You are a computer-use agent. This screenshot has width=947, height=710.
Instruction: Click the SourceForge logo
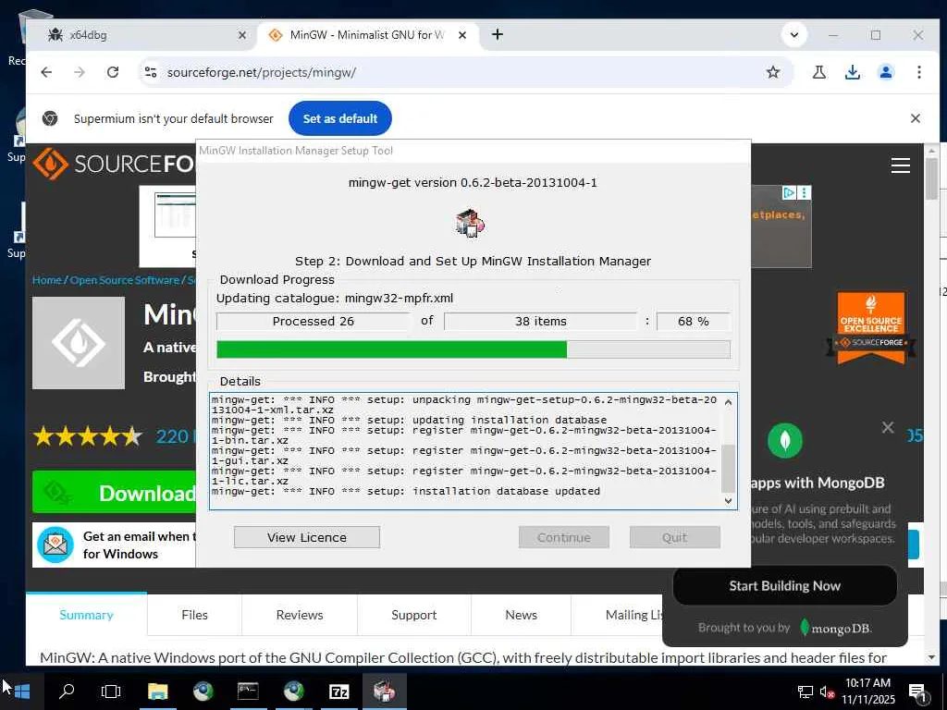[x=114, y=164]
